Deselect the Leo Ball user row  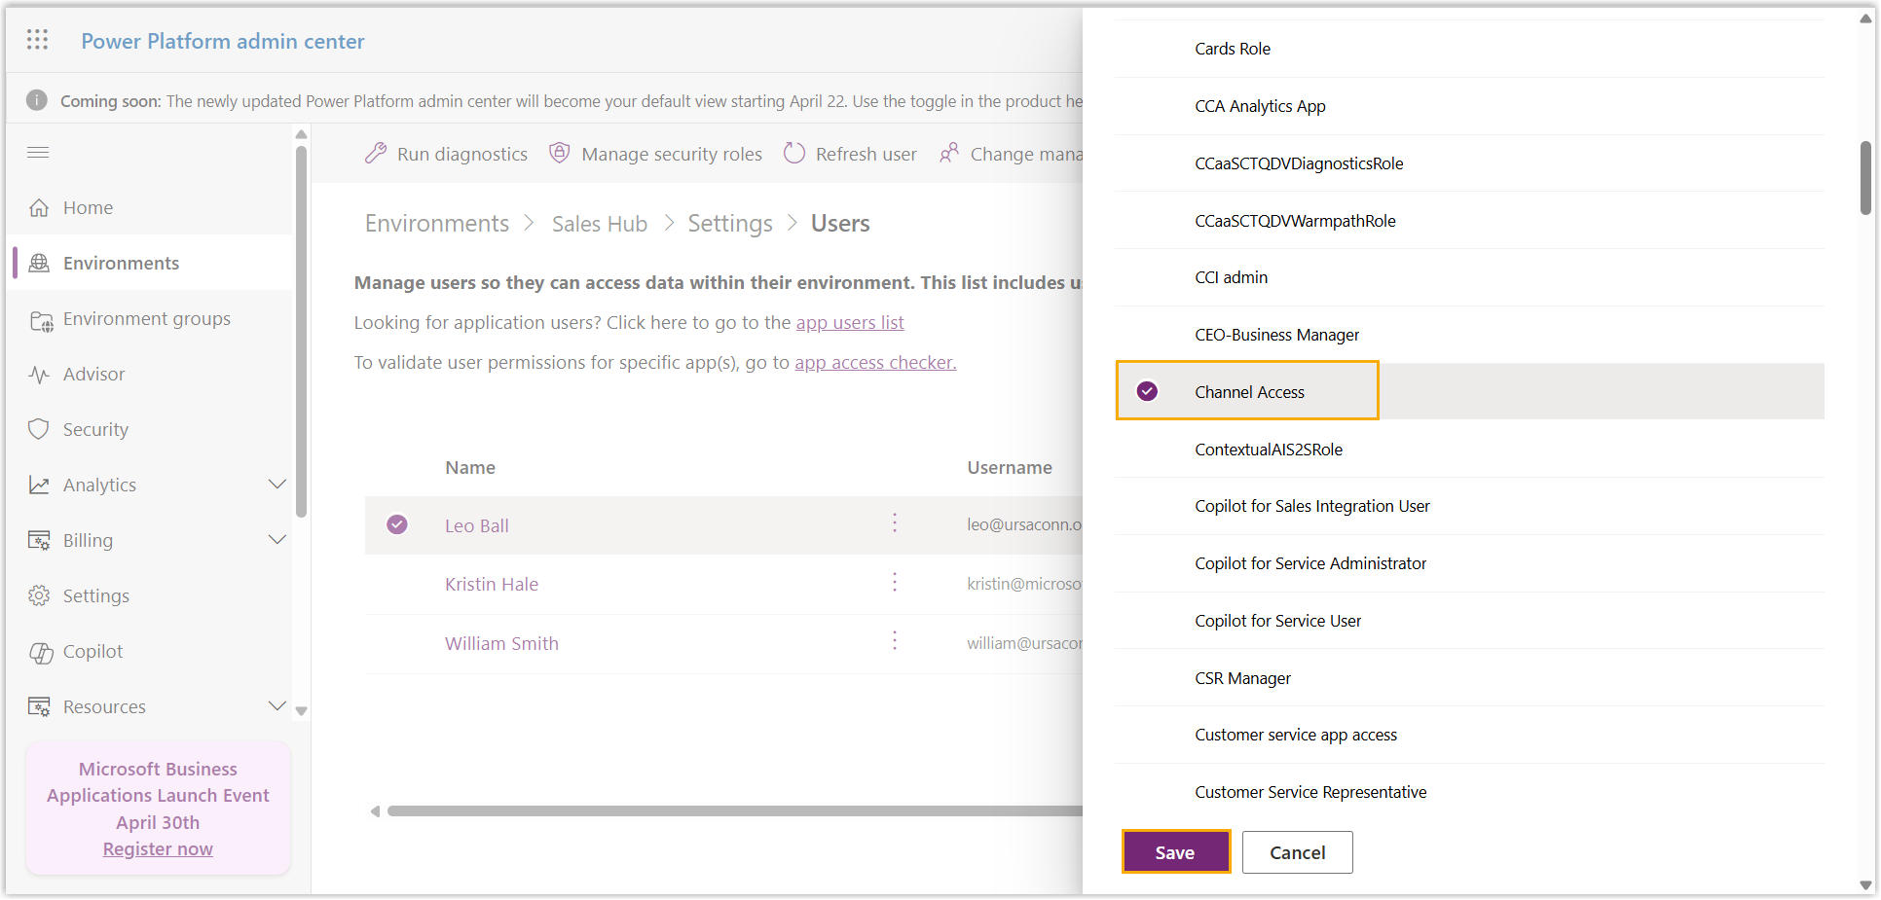pyautogui.click(x=397, y=525)
